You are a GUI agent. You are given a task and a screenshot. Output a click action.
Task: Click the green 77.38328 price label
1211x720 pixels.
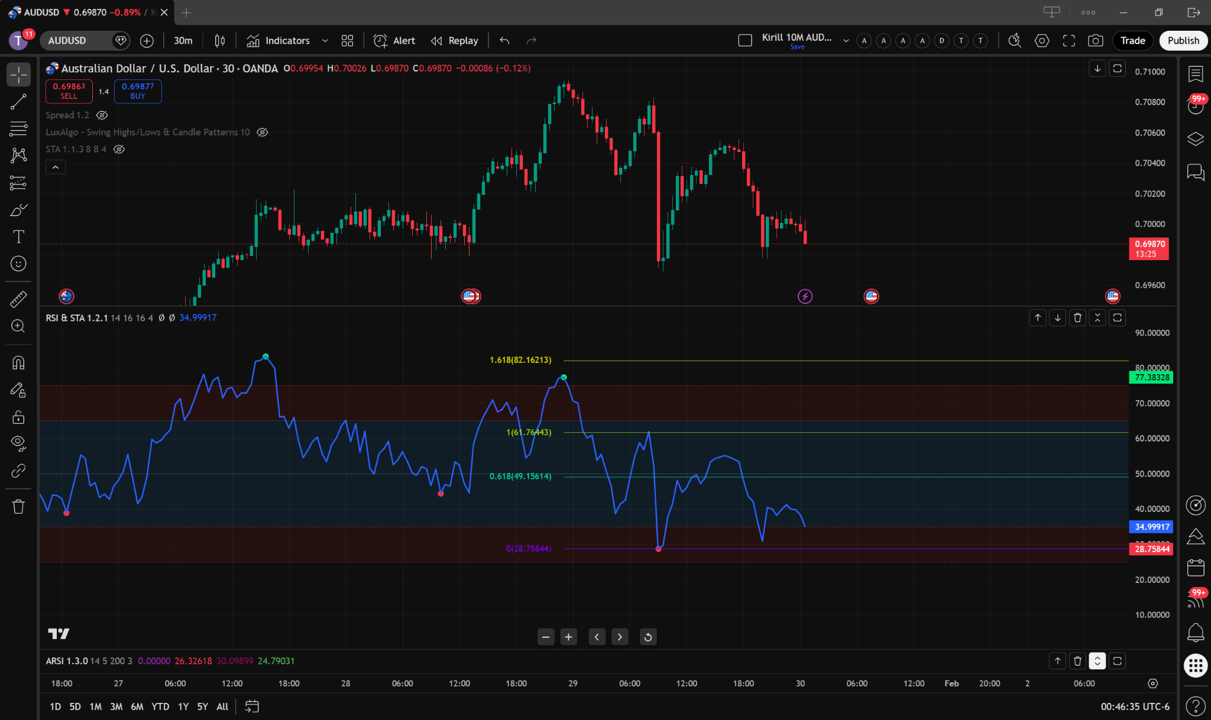(1151, 377)
